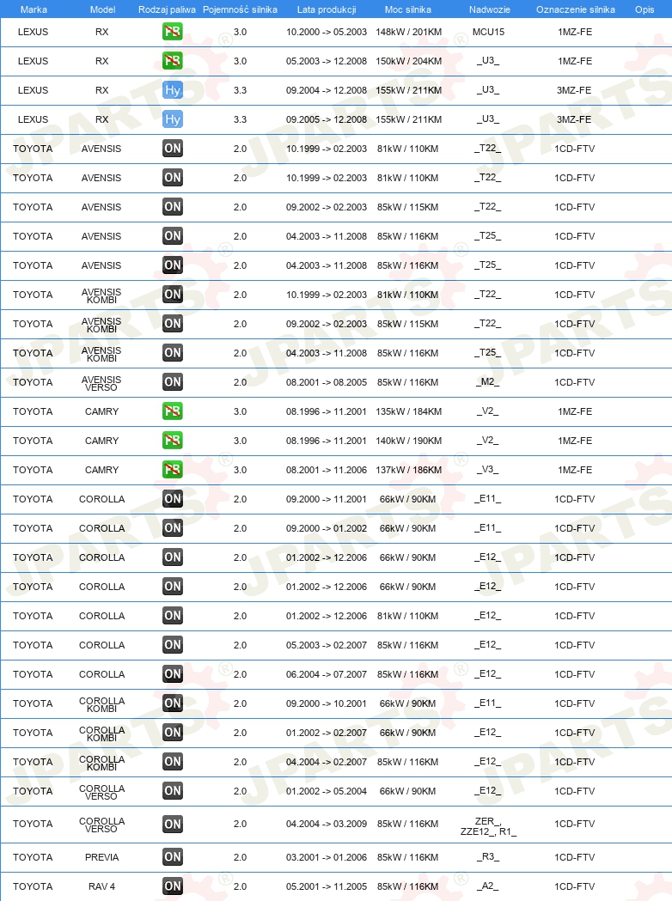Click the 'Opis' column header
Viewport: 672px width, 901px height.
click(x=645, y=9)
